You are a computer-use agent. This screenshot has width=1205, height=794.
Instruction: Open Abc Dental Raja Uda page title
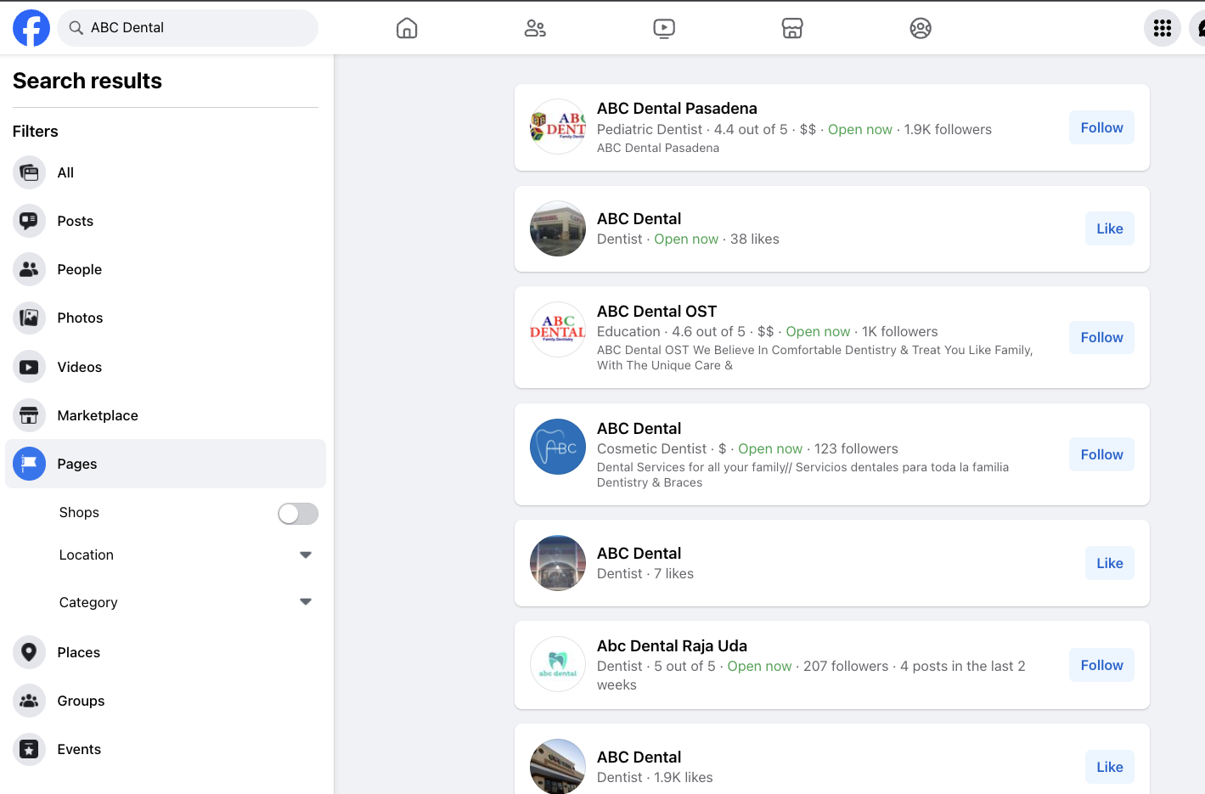pyautogui.click(x=672, y=645)
